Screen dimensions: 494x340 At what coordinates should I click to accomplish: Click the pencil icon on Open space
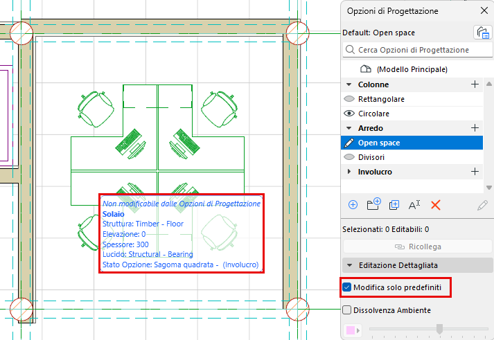[349, 143]
